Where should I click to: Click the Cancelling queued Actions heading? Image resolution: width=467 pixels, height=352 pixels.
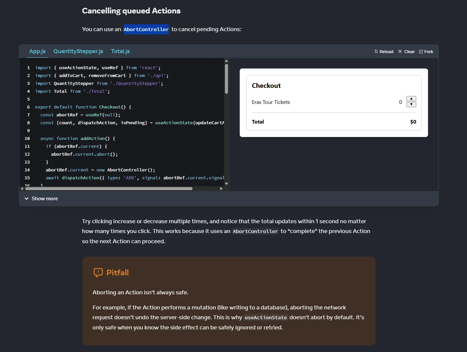click(x=131, y=10)
